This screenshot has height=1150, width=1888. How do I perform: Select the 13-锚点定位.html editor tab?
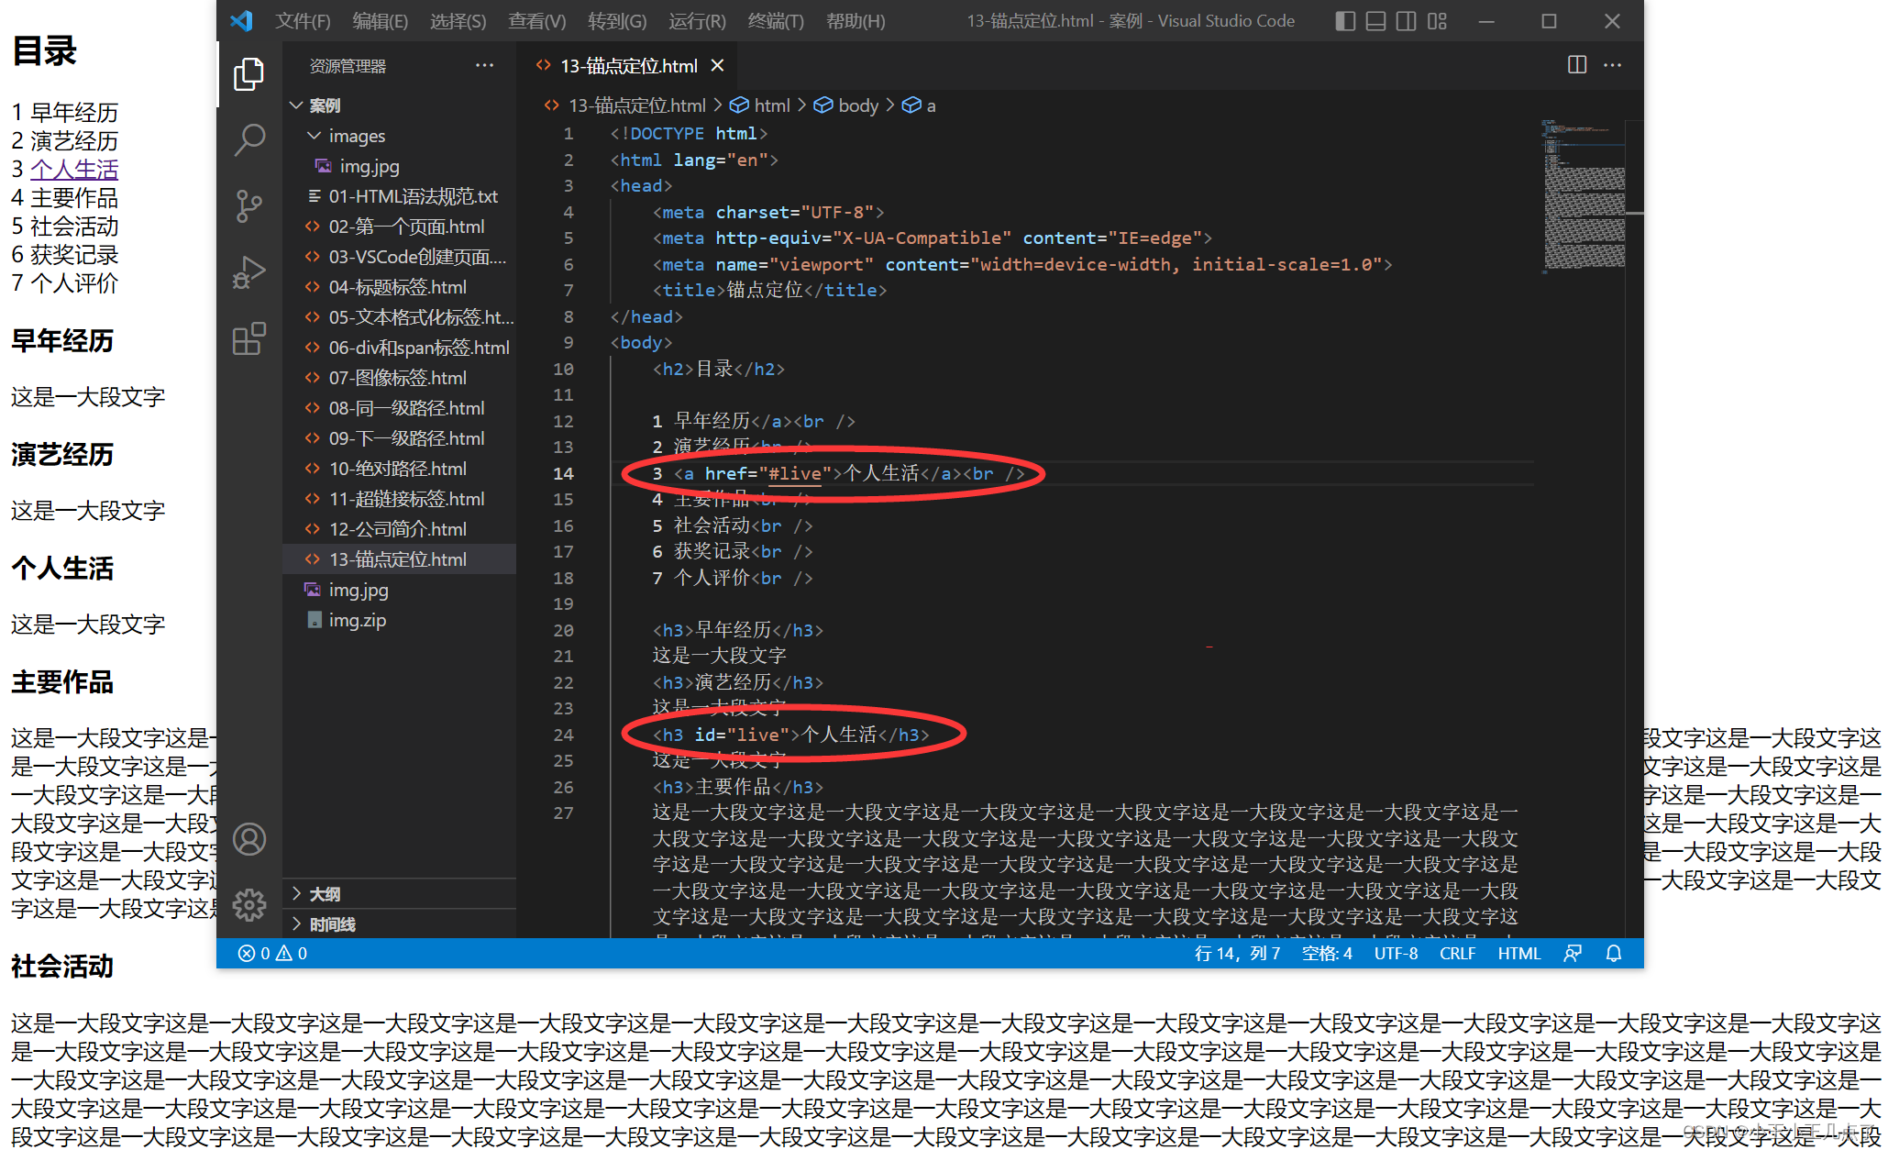point(628,65)
